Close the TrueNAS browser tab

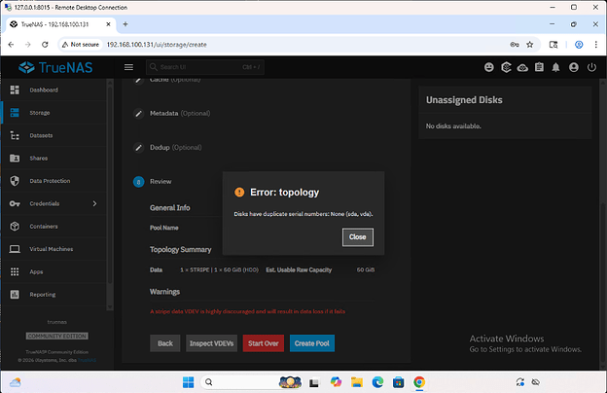pyautogui.click(x=108, y=24)
